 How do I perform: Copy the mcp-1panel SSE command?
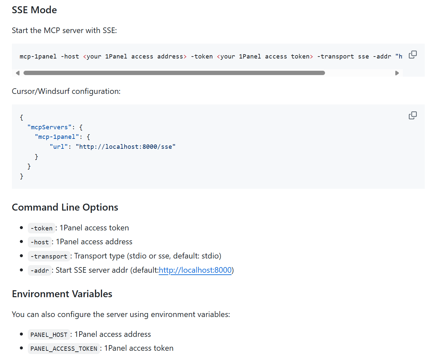pos(412,55)
